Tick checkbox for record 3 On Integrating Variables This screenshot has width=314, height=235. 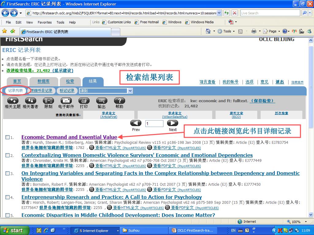point(7,173)
